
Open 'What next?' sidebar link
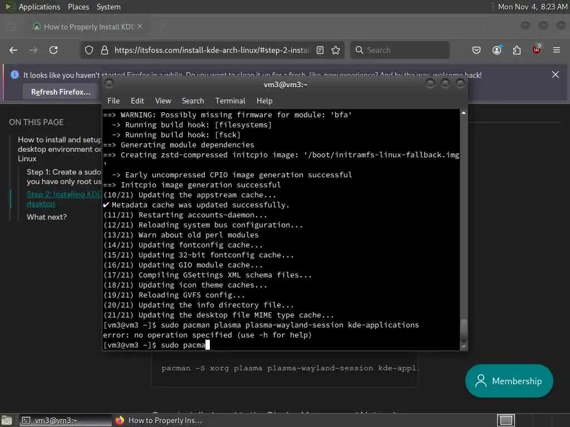[47, 217]
